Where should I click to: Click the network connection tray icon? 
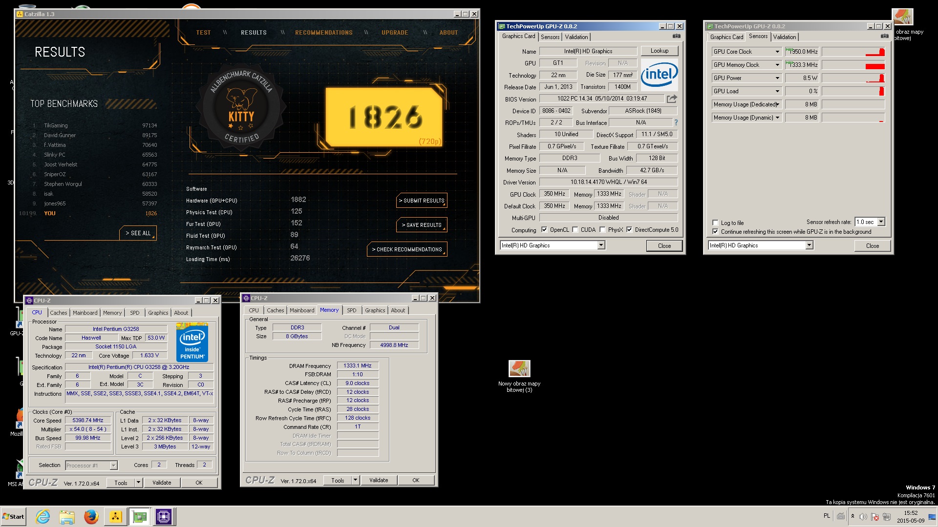(886, 516)
